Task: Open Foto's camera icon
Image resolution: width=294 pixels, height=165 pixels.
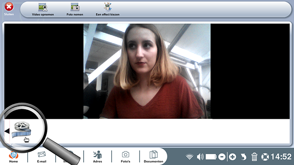Action: [x=125, y=157]
